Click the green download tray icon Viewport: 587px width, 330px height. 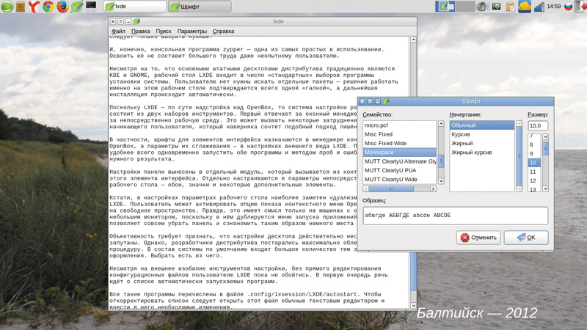pyautogui.click(x=497, y=7)
